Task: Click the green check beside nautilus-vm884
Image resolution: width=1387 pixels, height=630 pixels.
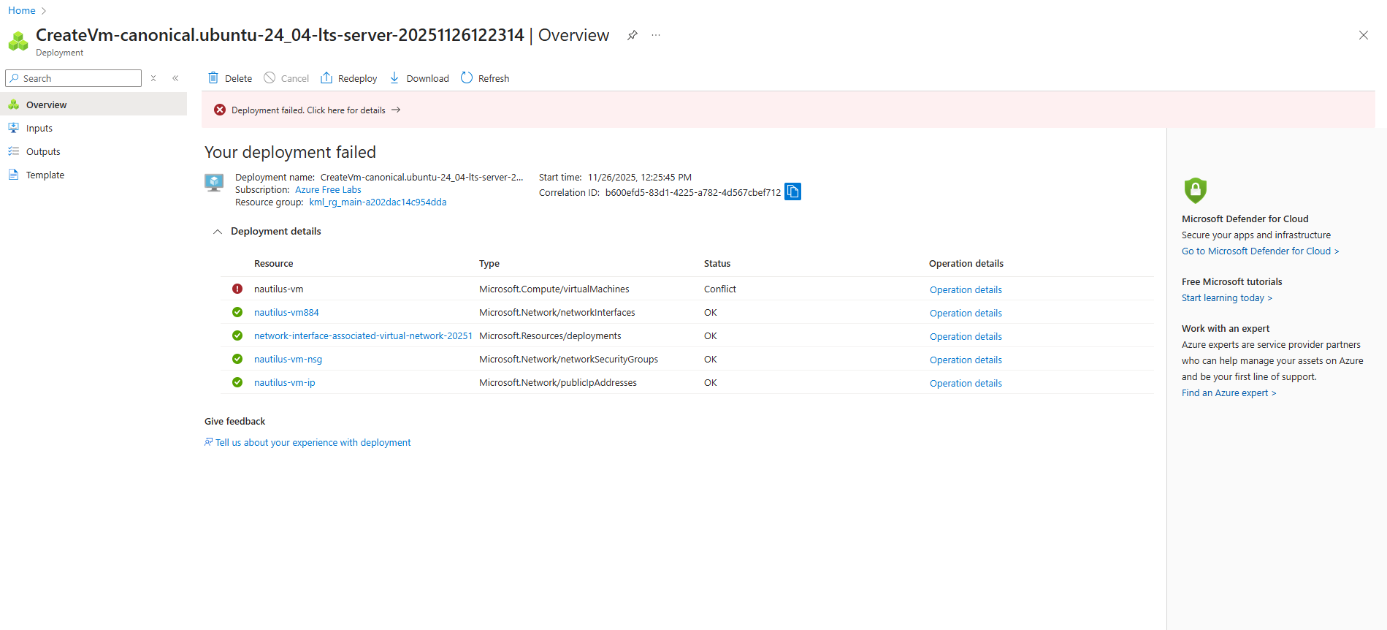Action: point(237,312)
